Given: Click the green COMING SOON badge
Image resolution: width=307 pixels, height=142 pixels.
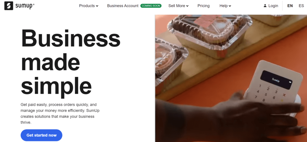Looking at the screenshot, I should (151, 6).
